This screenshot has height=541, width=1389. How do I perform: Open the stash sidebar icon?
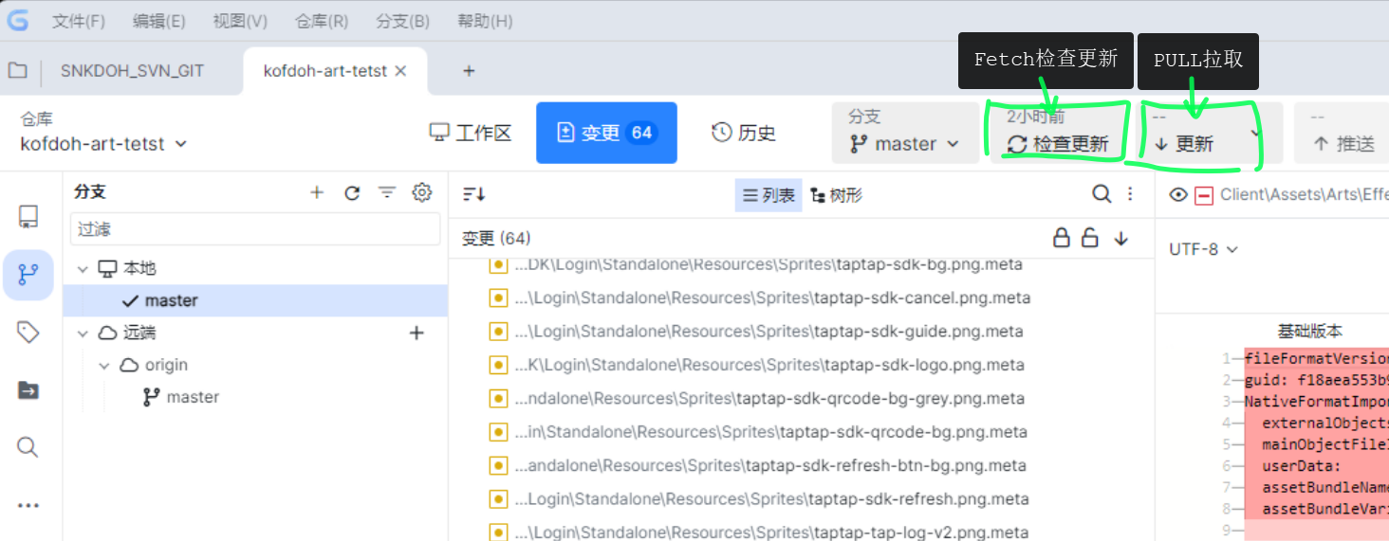(x=28, y=390)
